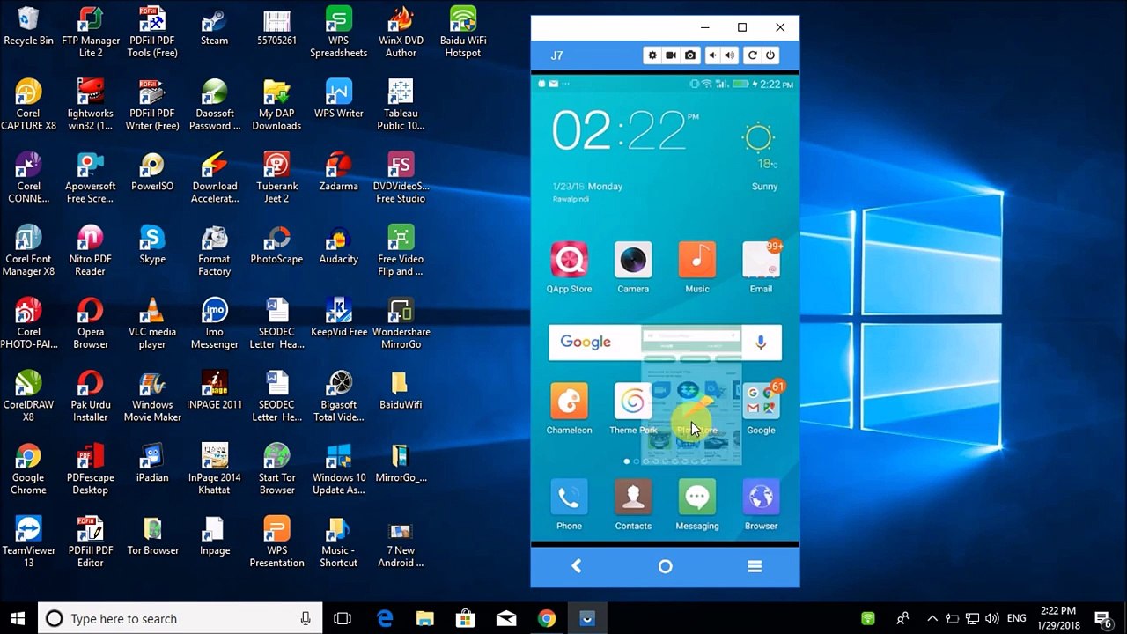Select the Imo Messenger desktop icon
The width and height of the screenshot is (1127, 634).
click(x=214, y=324)
